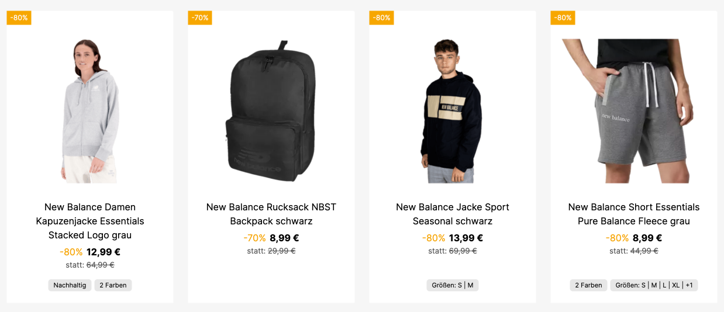The image size is (724, 312).
Task: Open New Balance Damen Kapuzenjacke Essentials title
Action: pos(90,221)
